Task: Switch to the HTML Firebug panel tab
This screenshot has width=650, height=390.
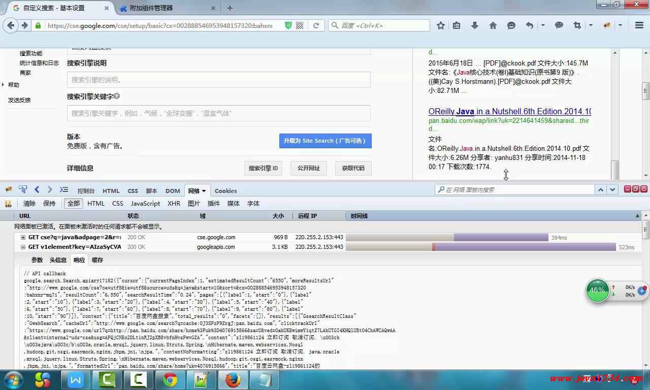Action: point(111,191)
